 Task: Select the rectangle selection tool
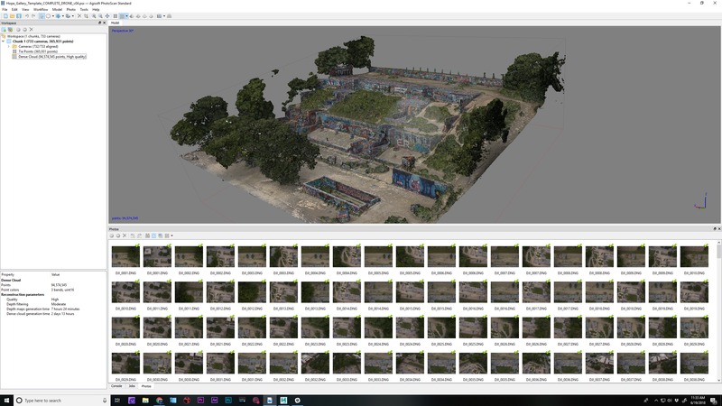(42, 16)
